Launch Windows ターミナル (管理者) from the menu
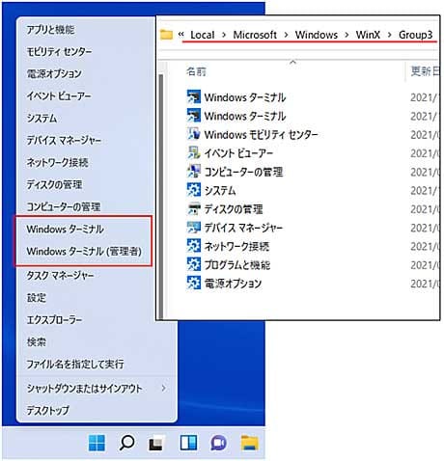The height and width of the screenshot is (461, 444). pos(84,251)
